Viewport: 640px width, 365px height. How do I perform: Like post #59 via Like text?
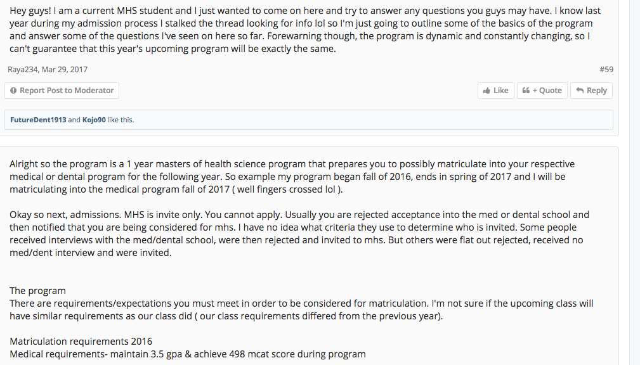tap(501, 91)
